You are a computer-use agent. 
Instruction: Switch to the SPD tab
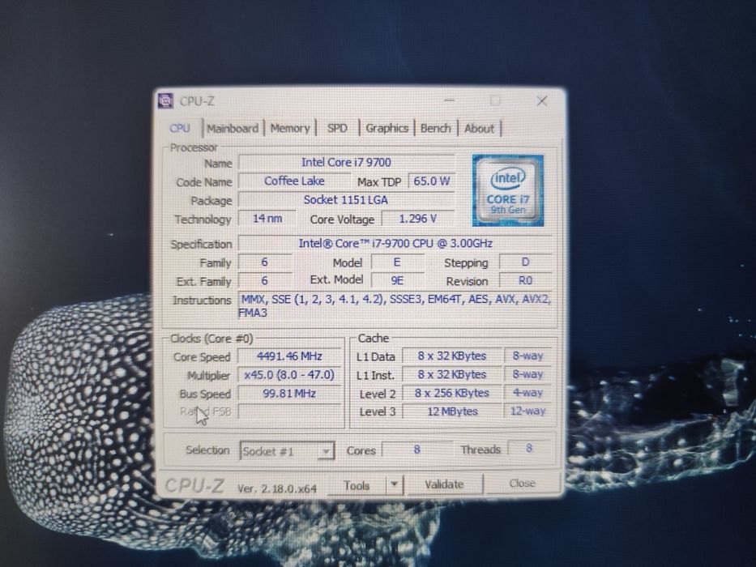click(337, 128)
